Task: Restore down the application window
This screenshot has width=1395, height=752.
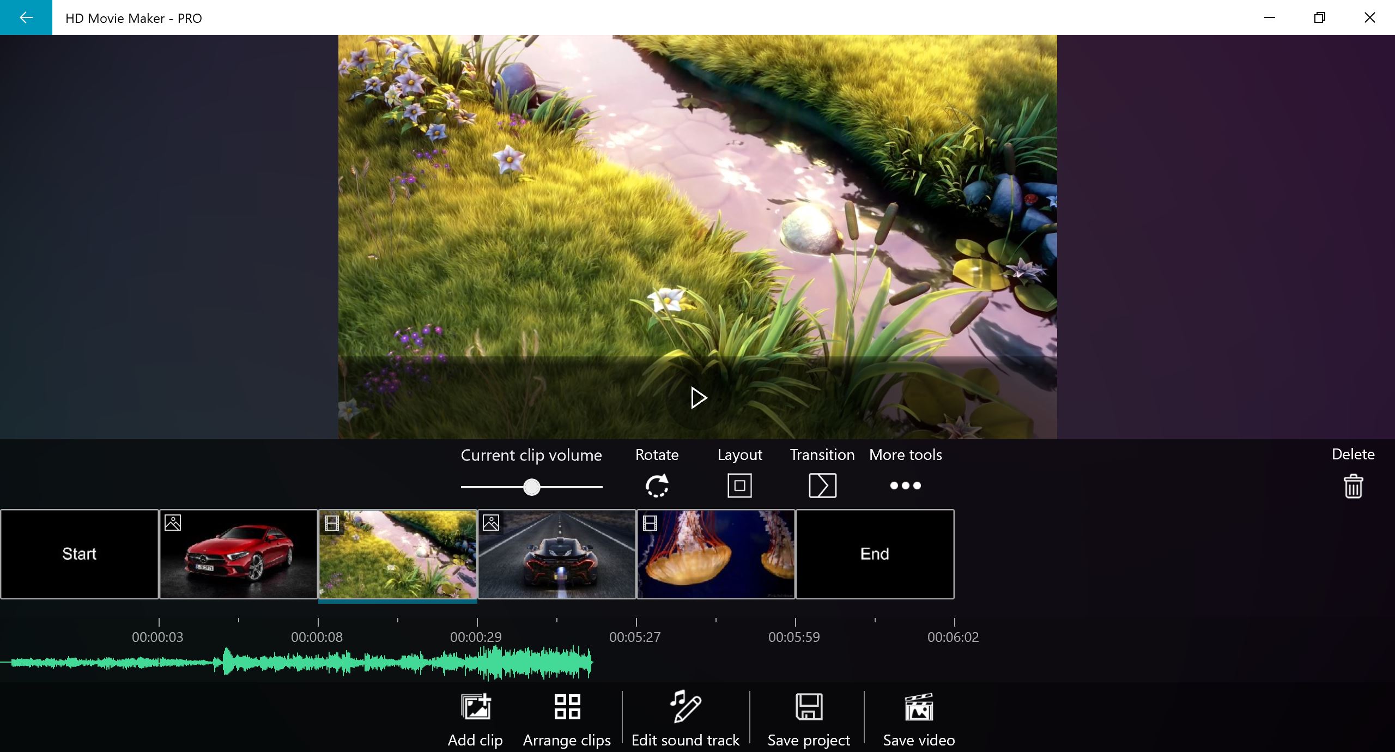Action: [1320, 17]
